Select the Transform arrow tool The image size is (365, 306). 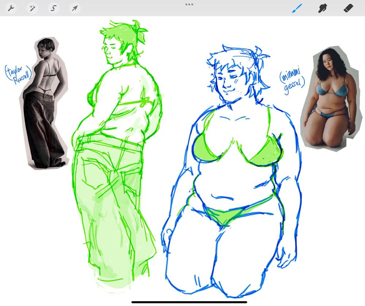[74, 7]
